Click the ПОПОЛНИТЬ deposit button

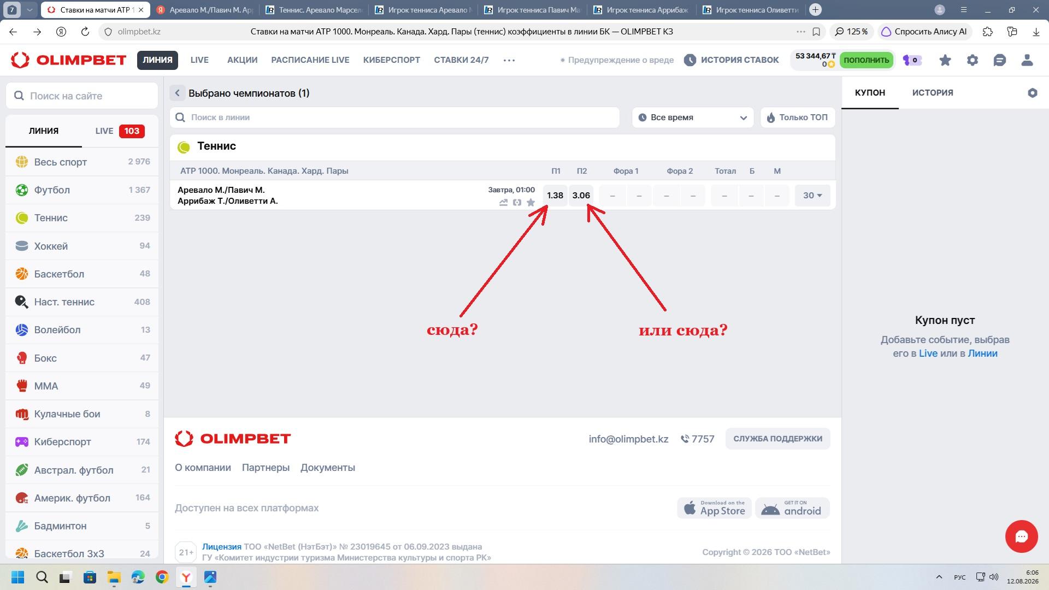pos(866,60)
